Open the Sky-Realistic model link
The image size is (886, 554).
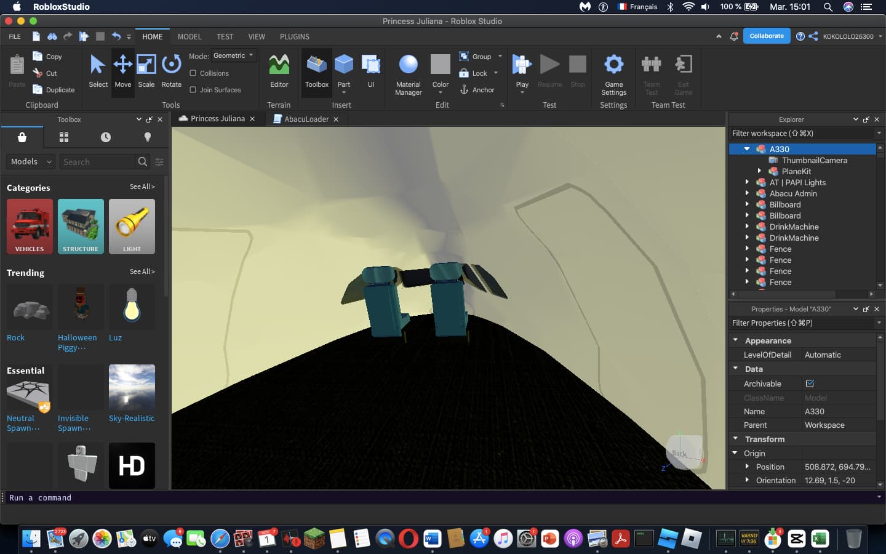point(132,419)
